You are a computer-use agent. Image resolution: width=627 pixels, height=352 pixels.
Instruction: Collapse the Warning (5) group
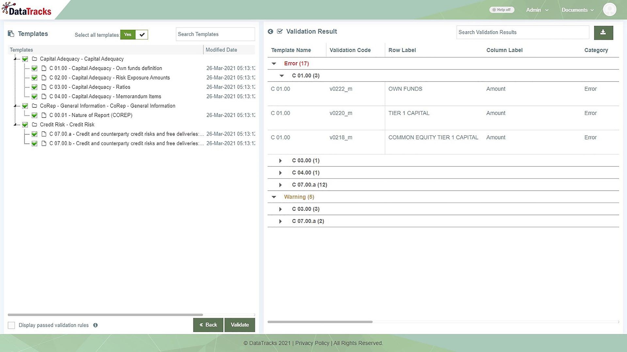274,197
